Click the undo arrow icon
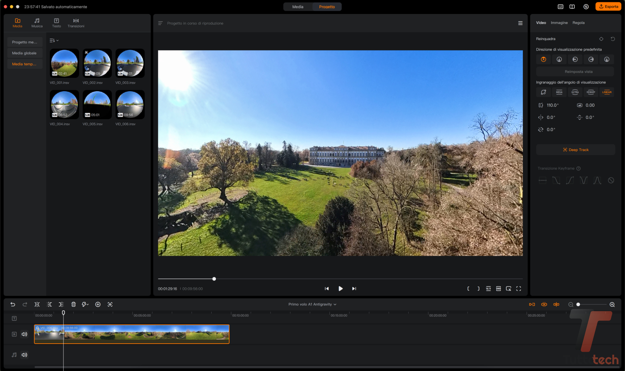625x371 pixels. (13, 304)
